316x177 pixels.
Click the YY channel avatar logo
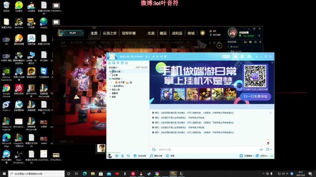[112, 57]
